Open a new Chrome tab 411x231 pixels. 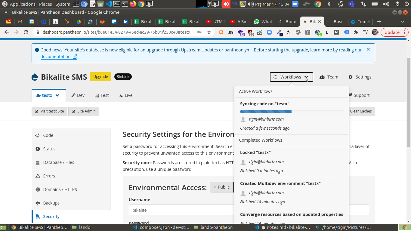tap(379, 22)
